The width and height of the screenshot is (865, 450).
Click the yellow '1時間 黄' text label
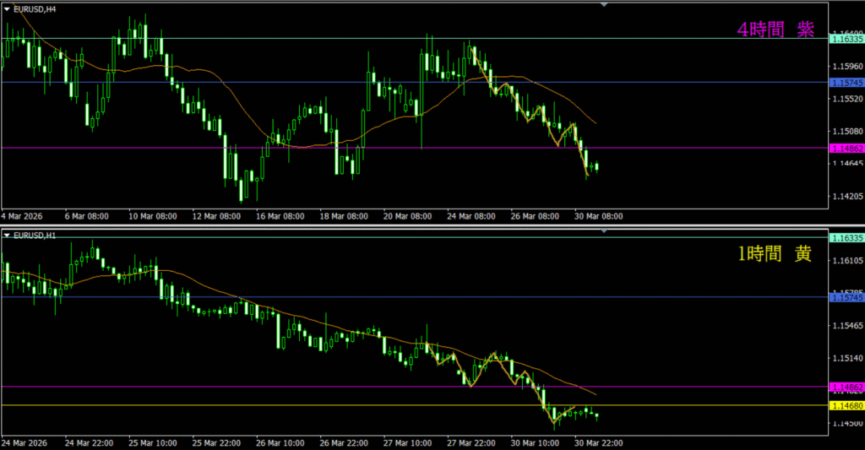775,254
